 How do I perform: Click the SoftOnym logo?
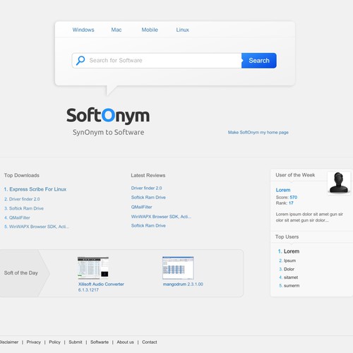tap(108, 116)
